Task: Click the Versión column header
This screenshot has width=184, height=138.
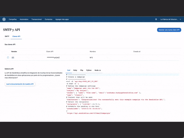Action: coord(14,51)
